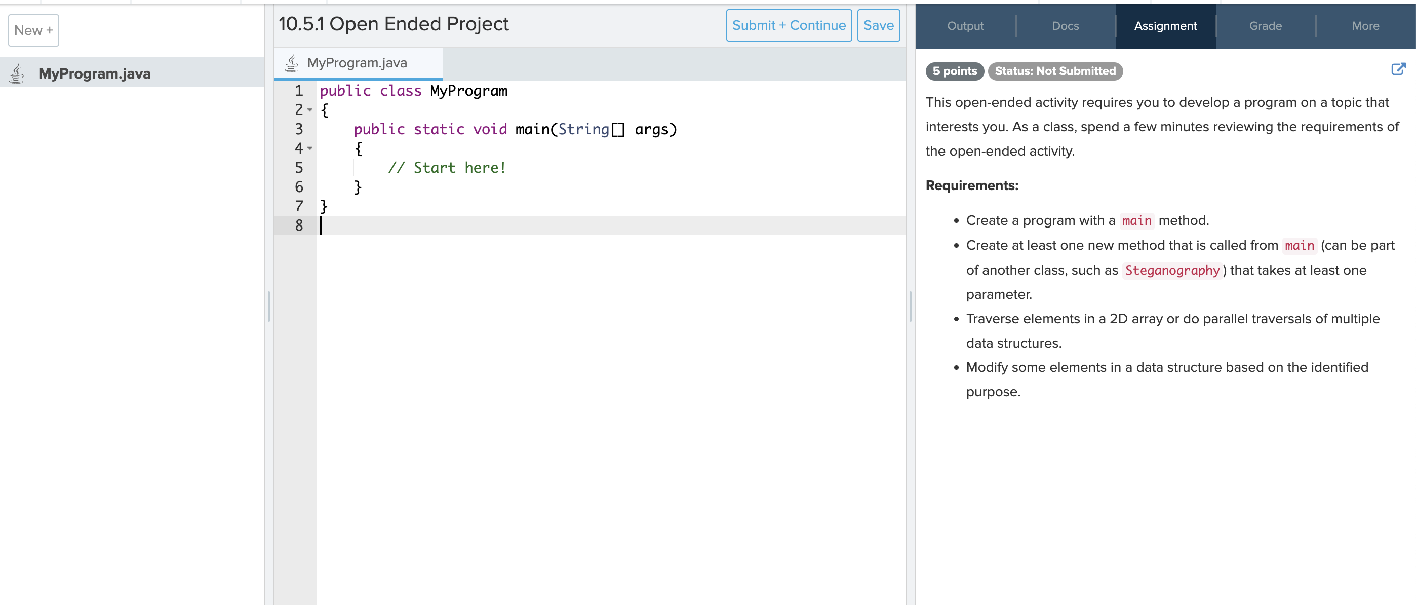This screenshot has height=605, width=1416.
Task: Click line number 1 in the gutter
Action: (x=298, y=91)
